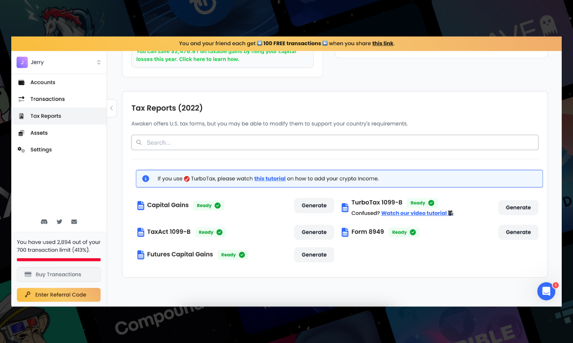This screenshot has width=573, height=343.
Task: Click the green capital losses savings message
Action: pyautogui.click(x=217, y=56)
